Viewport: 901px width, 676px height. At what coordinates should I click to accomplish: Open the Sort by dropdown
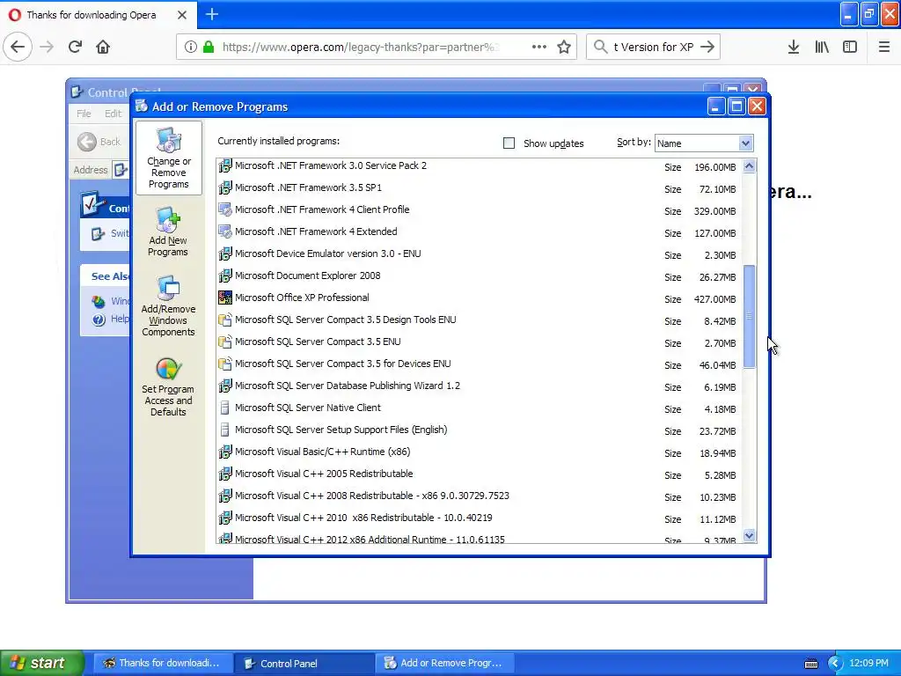[745, 143]
